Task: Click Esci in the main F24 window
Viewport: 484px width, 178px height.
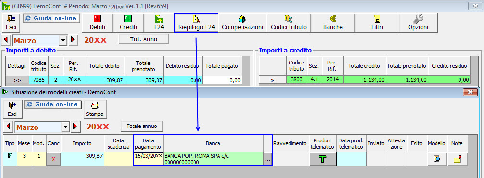Action: pos(11,23)
